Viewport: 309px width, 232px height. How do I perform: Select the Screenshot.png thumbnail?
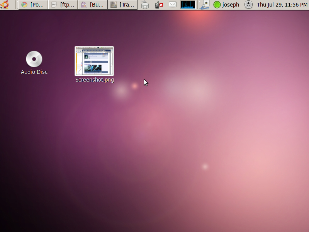[94, 61]
